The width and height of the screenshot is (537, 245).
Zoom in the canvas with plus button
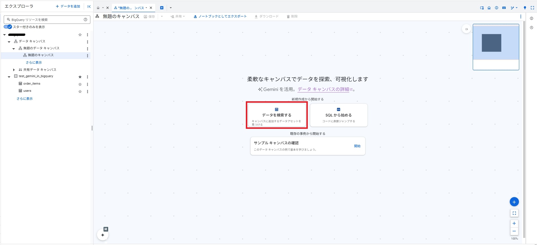[514, 223]
